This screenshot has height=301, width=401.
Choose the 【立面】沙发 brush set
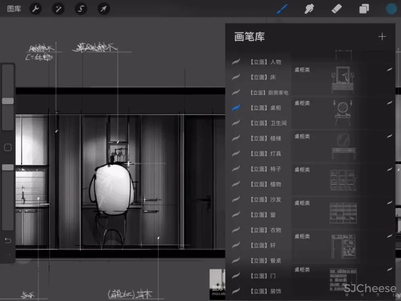click(265, 199)
